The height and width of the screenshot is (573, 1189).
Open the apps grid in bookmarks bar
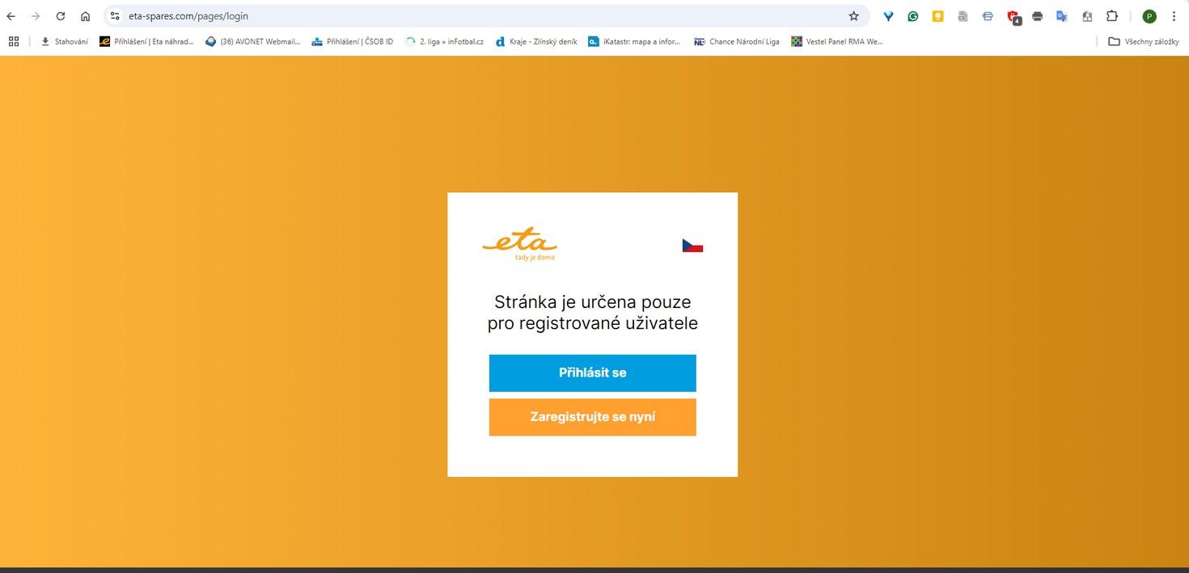14,41
